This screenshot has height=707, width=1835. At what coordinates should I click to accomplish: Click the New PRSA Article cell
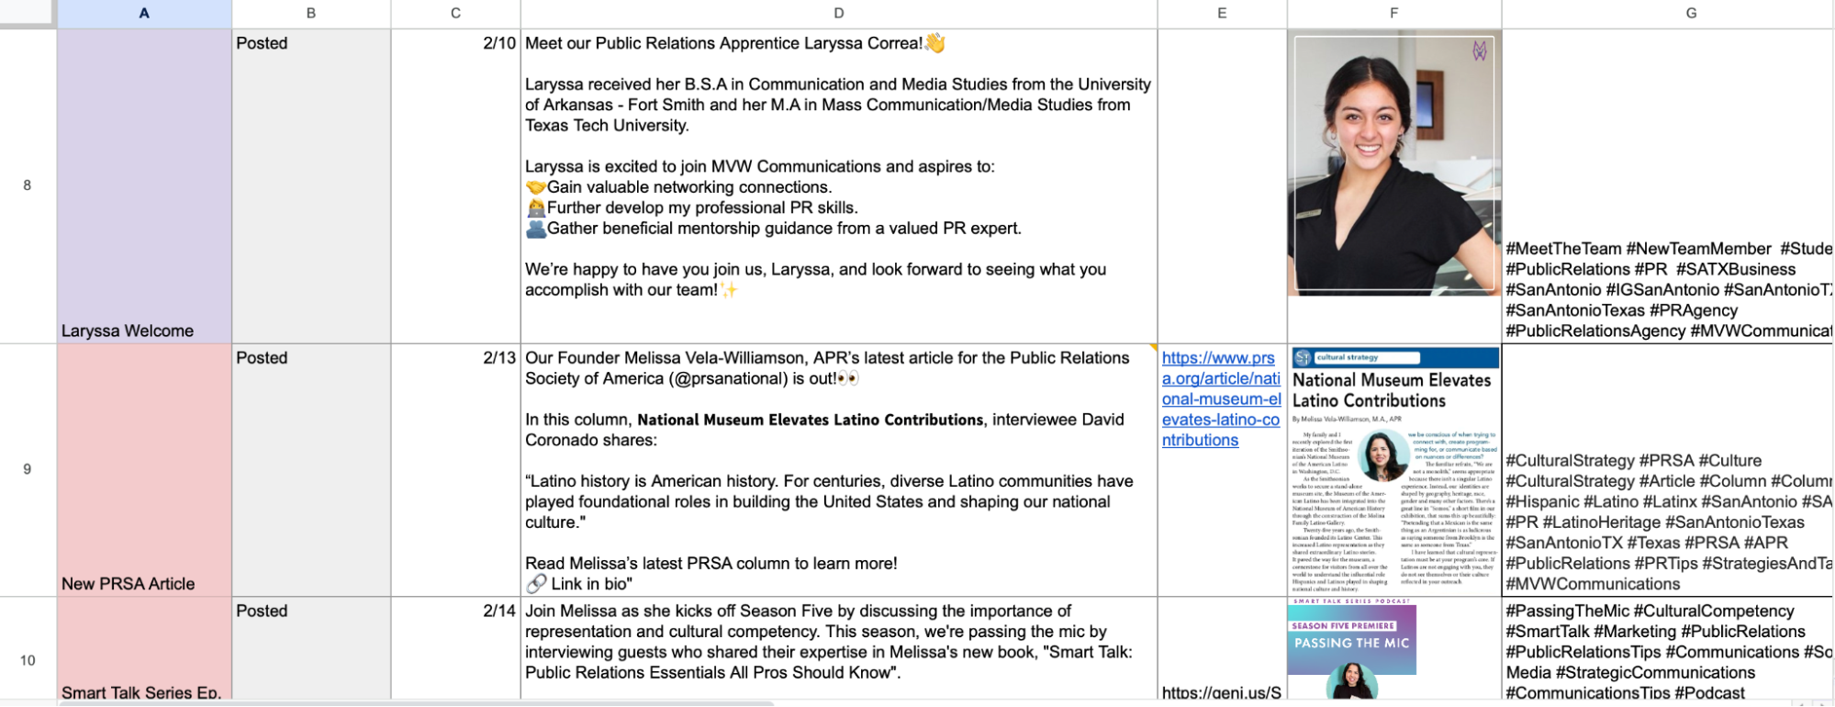coord(144,470)
